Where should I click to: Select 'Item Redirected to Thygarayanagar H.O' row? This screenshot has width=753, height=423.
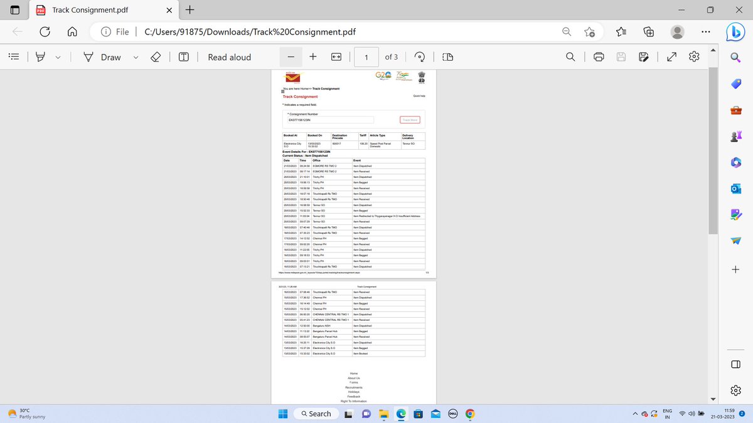tap(354, 216)
